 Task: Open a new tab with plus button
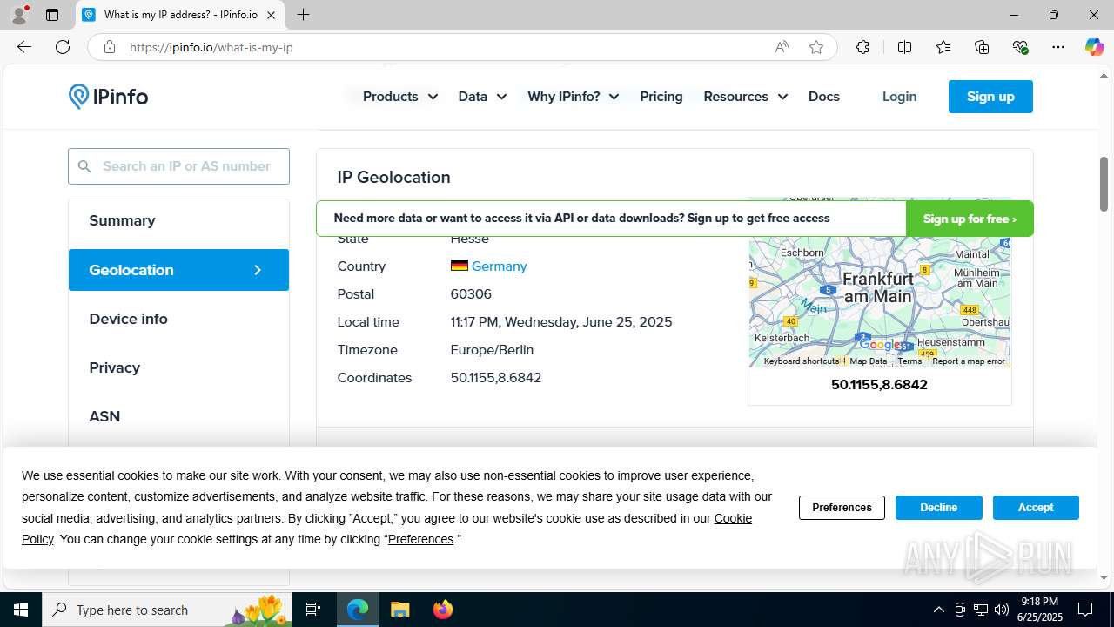(303, 15)
